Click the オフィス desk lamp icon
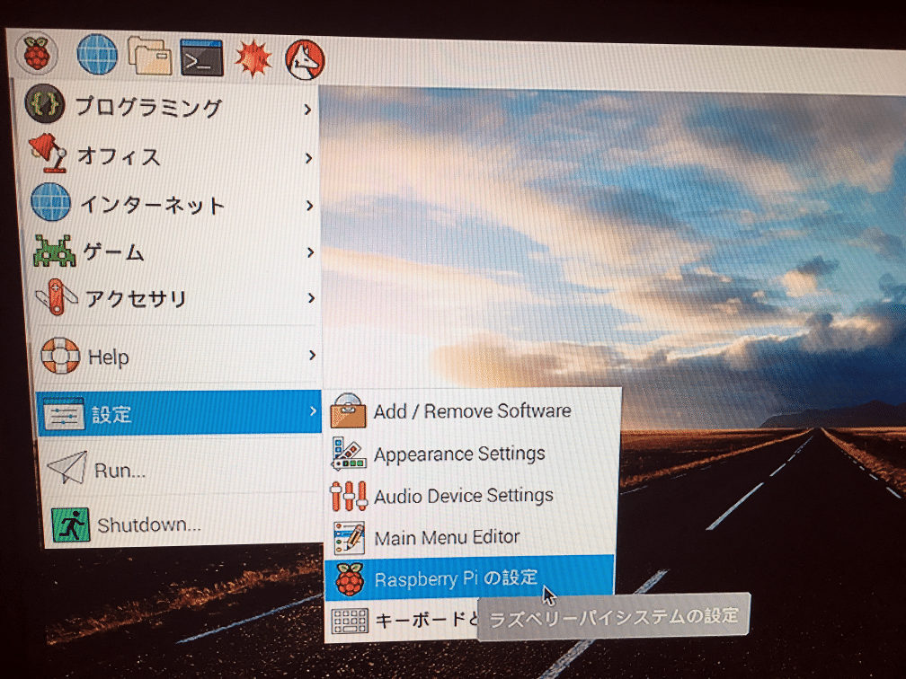This screenshot has width=906, height=679. (x=48, y=153)
